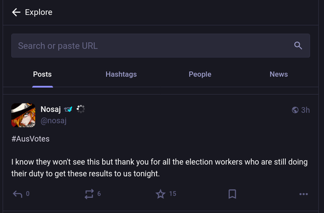Favorite the post with the star
The width and height of the screenshot is (324, 213).
(160, 194)
